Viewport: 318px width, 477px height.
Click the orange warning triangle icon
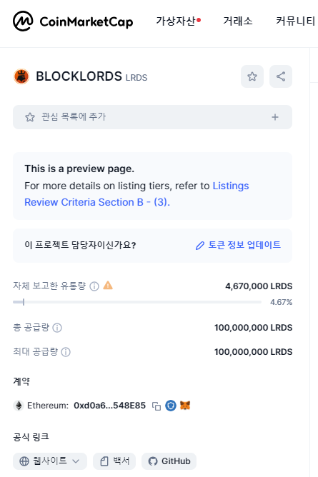coord(108,286)
